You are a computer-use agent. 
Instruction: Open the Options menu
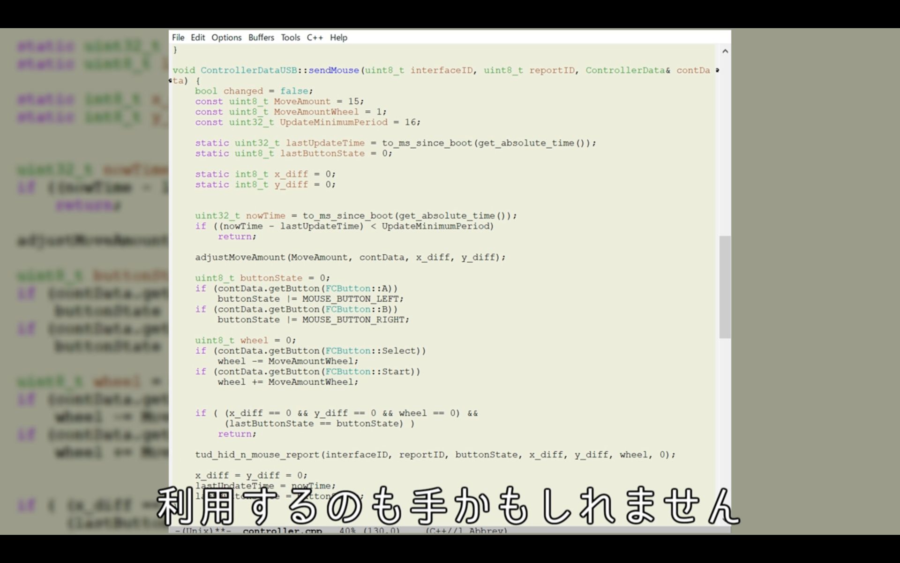coord(226,38)
